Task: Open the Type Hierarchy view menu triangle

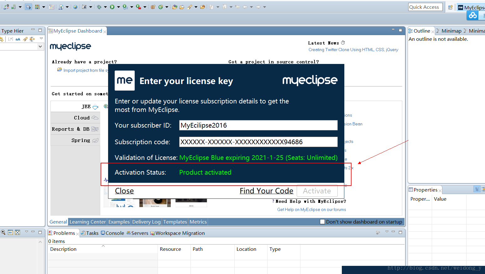Action: (41, 39)
